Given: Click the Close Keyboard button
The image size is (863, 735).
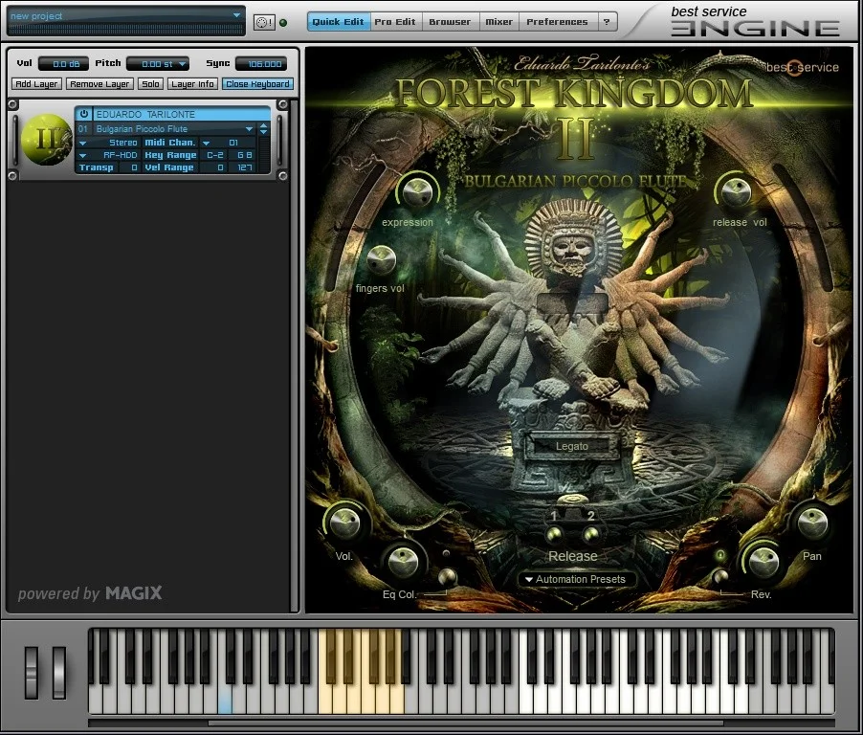Looking at the screenshot, I should point(257,83).
